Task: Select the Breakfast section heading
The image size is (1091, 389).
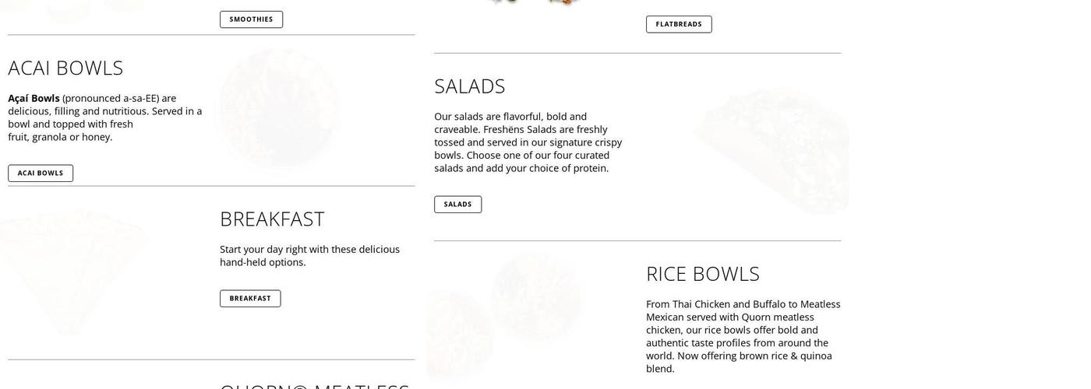Action: 272,219
